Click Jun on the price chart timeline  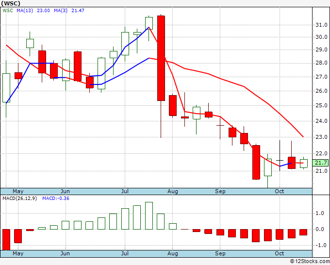[x=65, y=191]
